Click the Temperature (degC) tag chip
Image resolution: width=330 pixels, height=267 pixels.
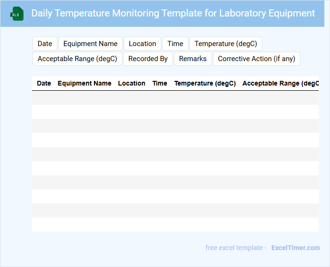[226, 44]
